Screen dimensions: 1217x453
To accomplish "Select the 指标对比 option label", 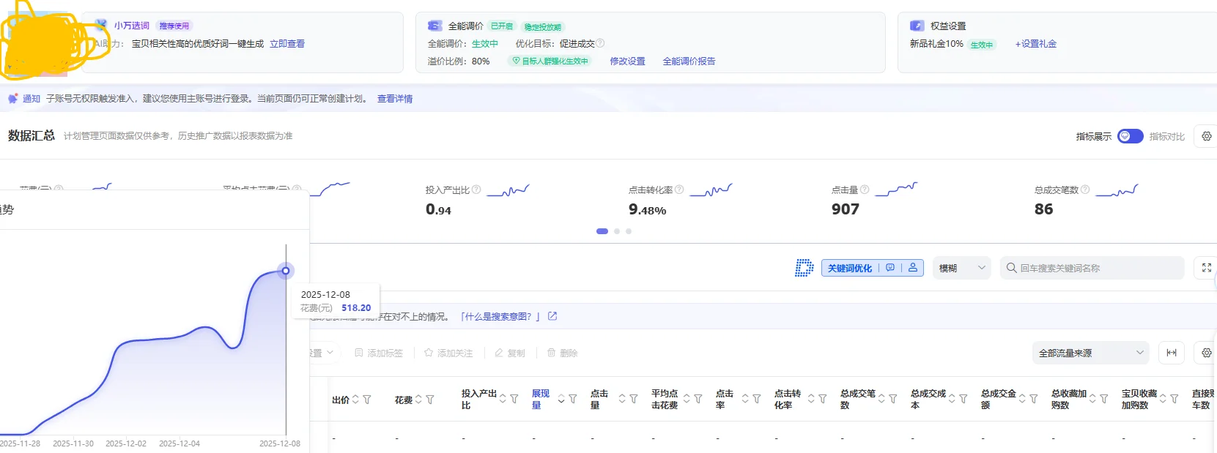I will pos(1166,137).
